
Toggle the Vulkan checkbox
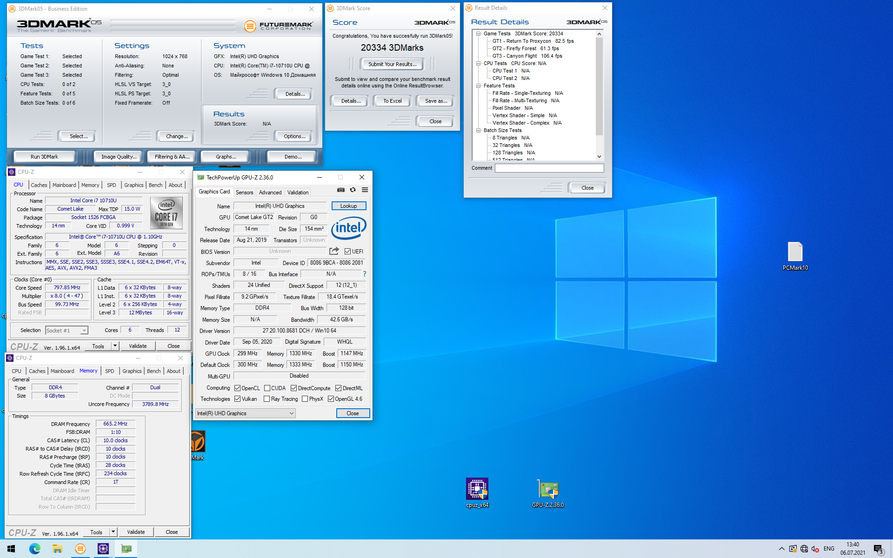237,399
